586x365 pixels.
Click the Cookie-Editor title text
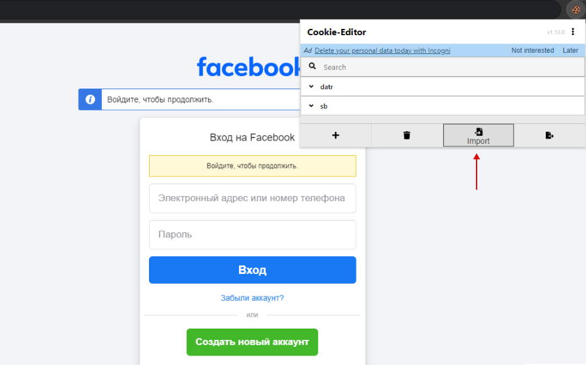[x=336, y=32]
